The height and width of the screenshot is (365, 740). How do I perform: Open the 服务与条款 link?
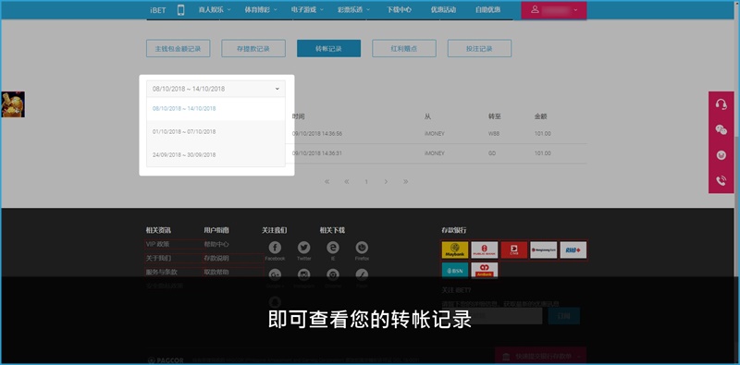(x=162, y=272)
